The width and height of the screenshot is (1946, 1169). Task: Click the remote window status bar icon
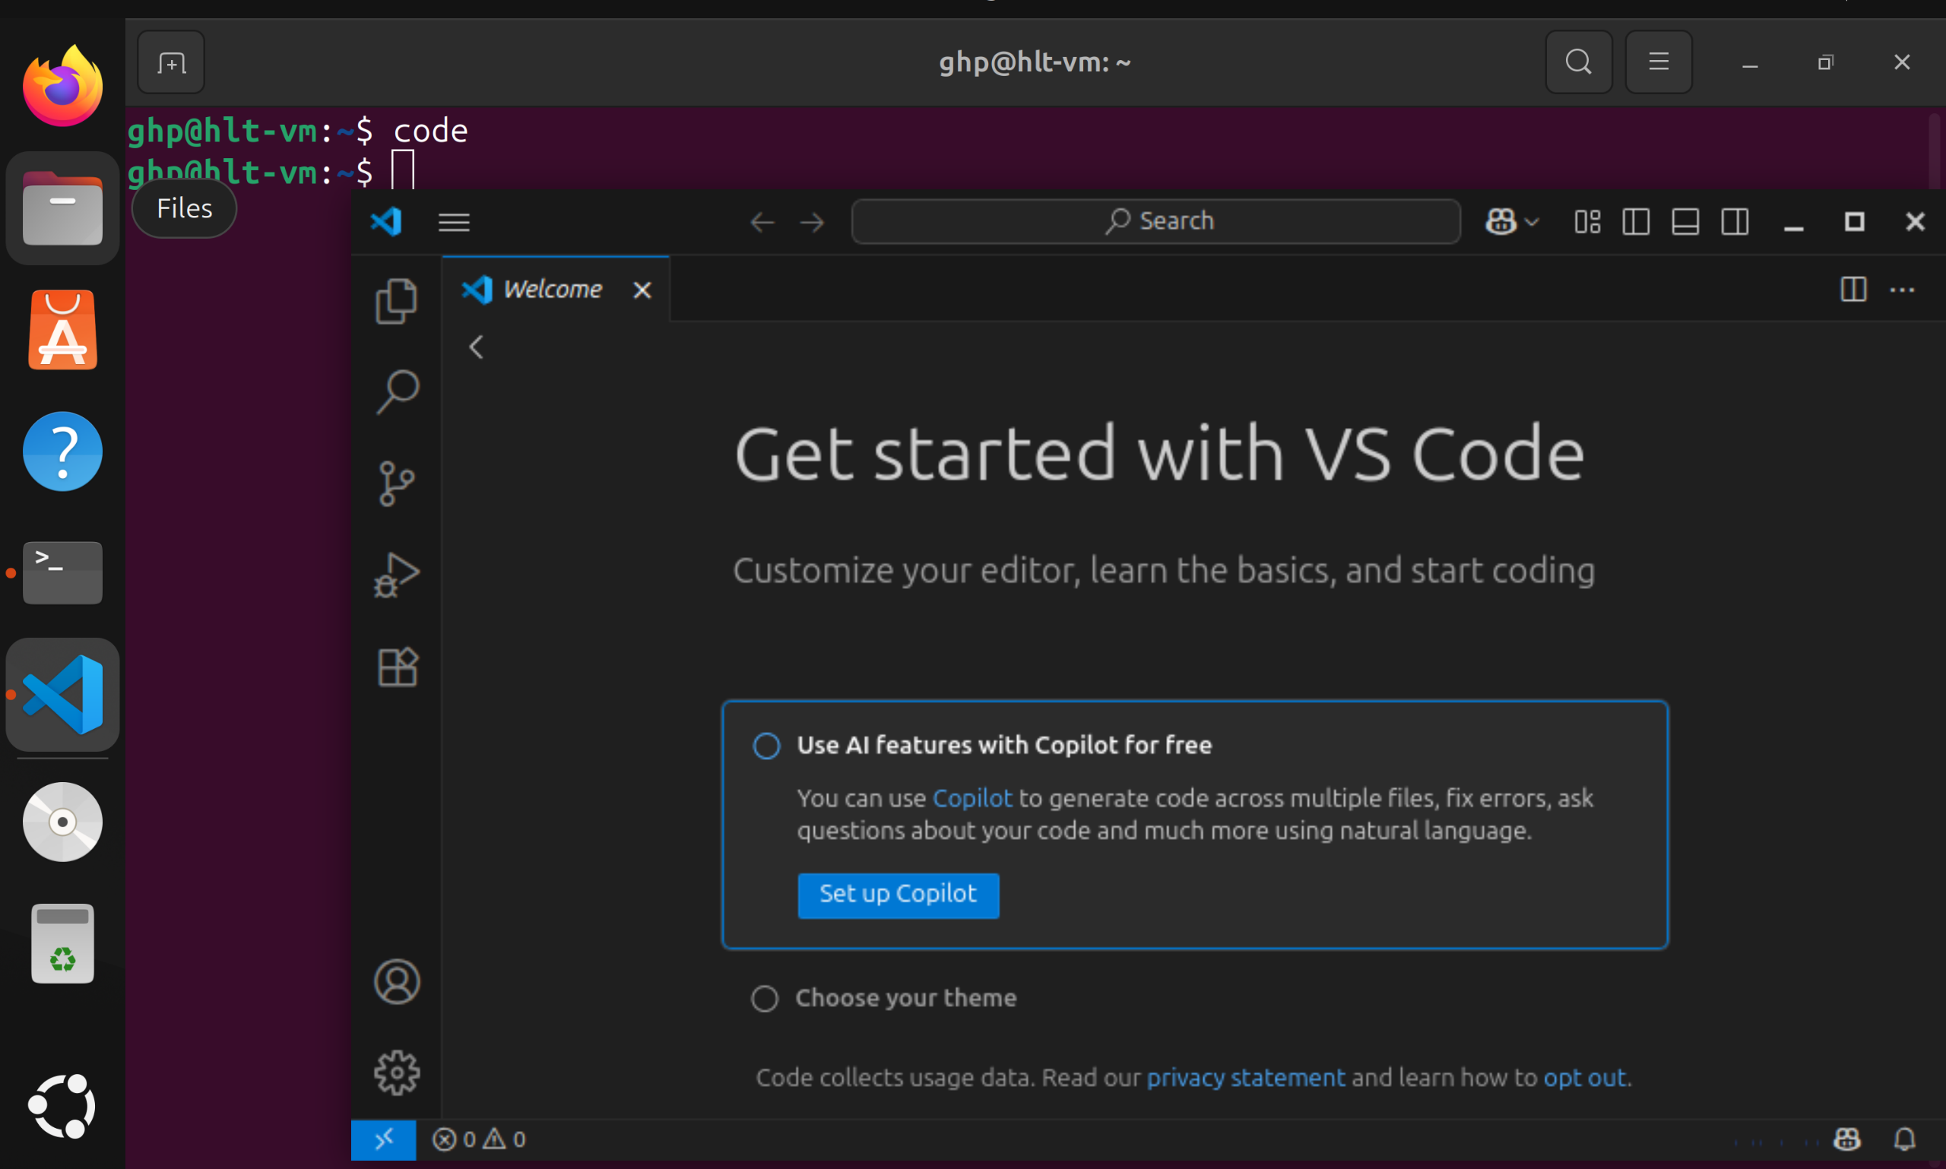tap(384, 1139)
